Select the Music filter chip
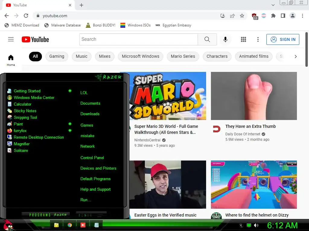Screen dimensions: 309x231 coord(81,56)
